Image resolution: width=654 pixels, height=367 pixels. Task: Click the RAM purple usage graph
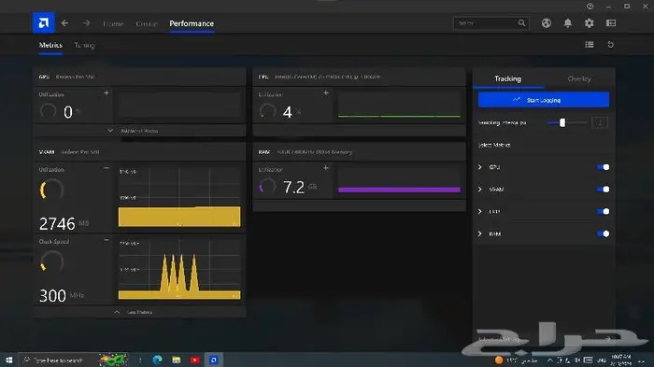(x=399, y=180)
